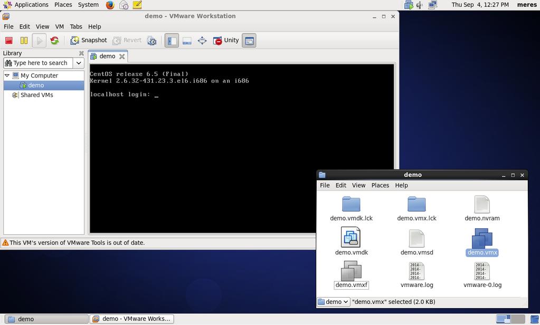Viewport: 540px width, 325px height.
Task: Open the VM menu
Action: 60,26
